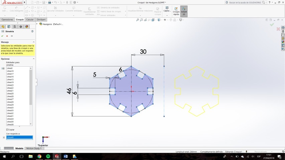The width and height of the screenshot is (285, 160).
Task: Open Word from taskbar
Action: pyautogui.click(x=65, y=156)
